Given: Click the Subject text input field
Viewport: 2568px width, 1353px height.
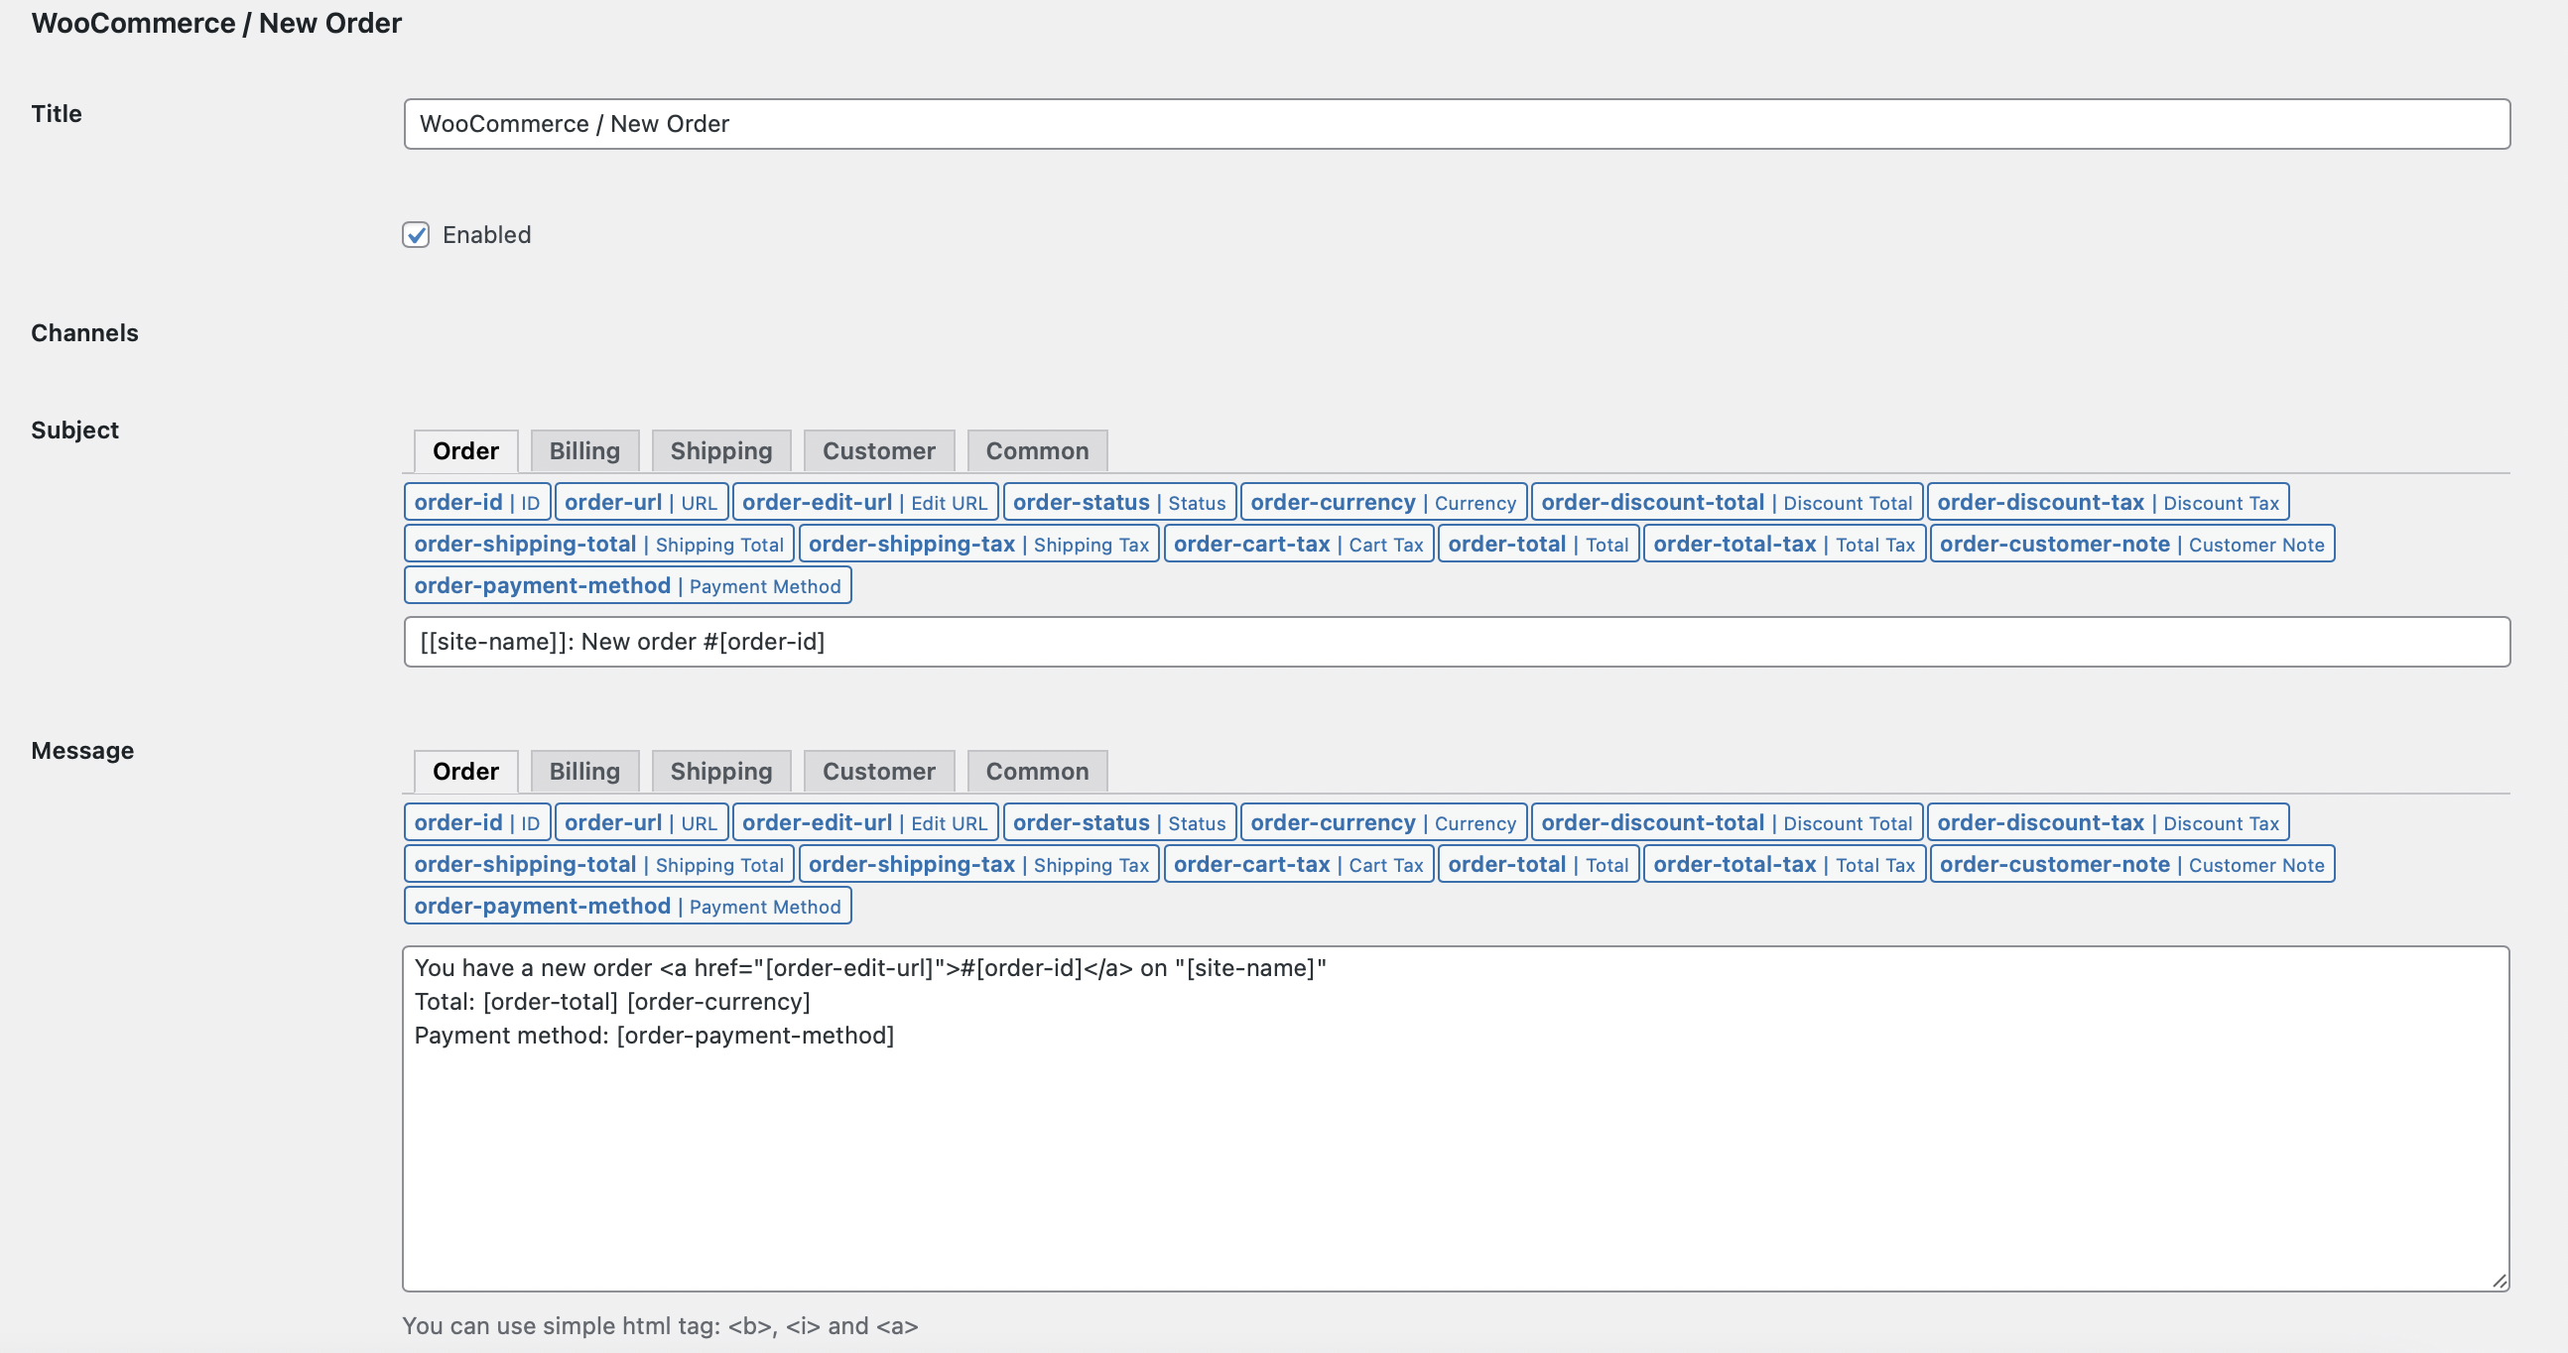Looking at the screenshot, I should pyautogui.click(x=1457, y=642).
